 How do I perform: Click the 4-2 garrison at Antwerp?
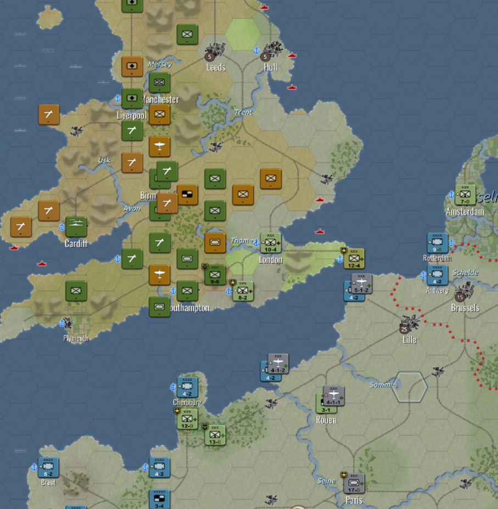(437, 275)
